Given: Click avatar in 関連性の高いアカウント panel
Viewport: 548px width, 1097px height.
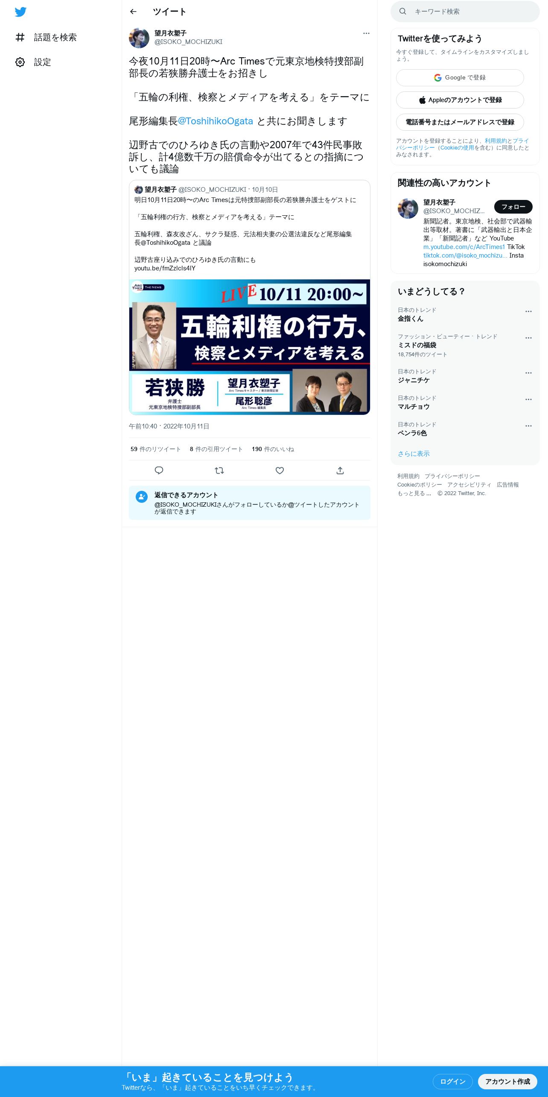Looking at the screenshot, I should tap(408, 208).
